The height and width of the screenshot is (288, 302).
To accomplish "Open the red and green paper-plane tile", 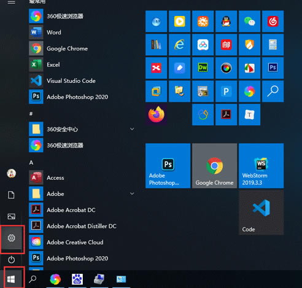I will [x=249, y=68].
